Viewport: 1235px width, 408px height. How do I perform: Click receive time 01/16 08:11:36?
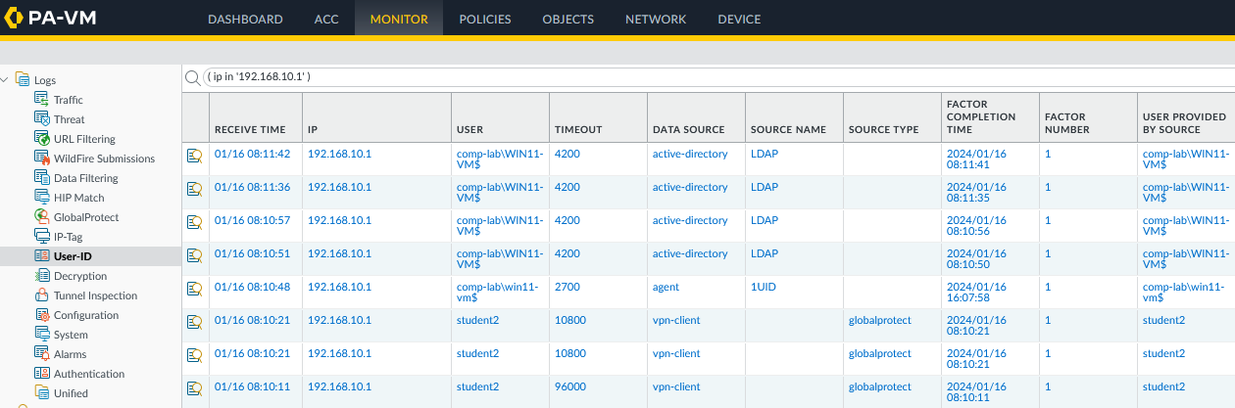pos(253,187)
